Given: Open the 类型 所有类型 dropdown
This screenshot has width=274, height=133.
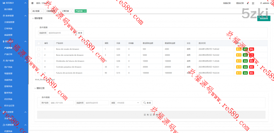Looking at the screenshot, I should (x=128, y=102).
